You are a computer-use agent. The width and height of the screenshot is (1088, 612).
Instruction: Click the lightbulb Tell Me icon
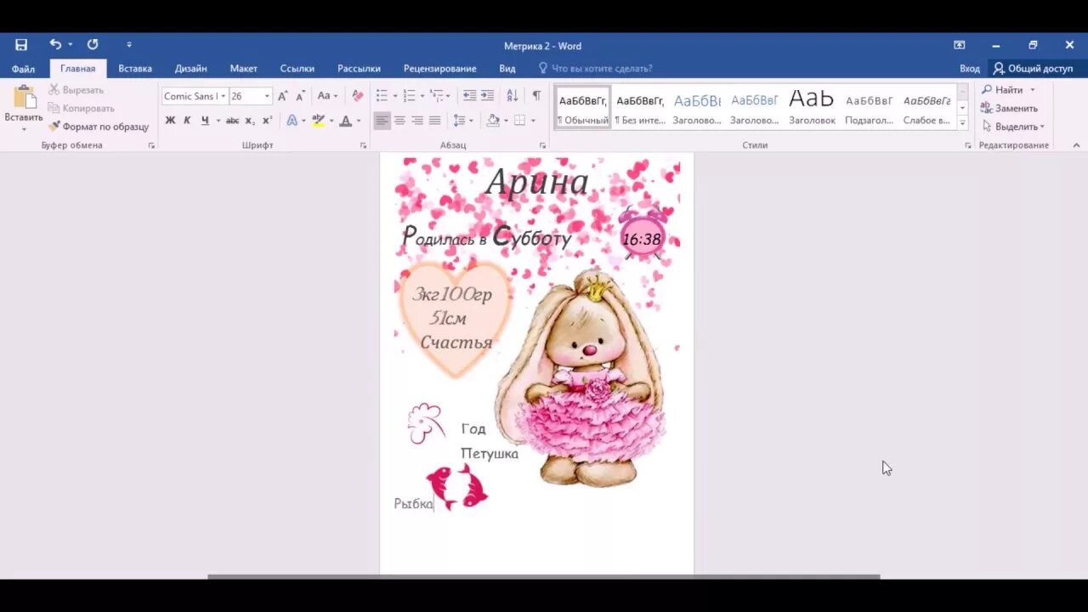pyautogui.click(x=543, y=68)
